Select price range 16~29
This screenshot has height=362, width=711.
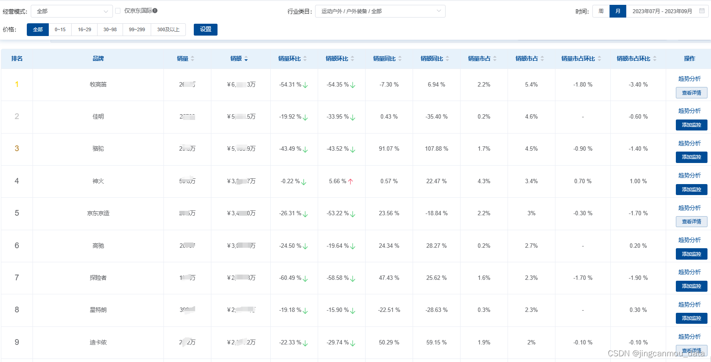tap(84, 29)
